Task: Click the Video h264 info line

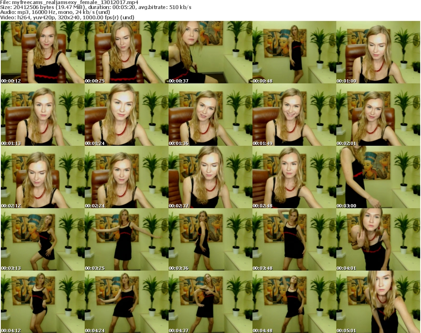Action: [x=67, y=17]
